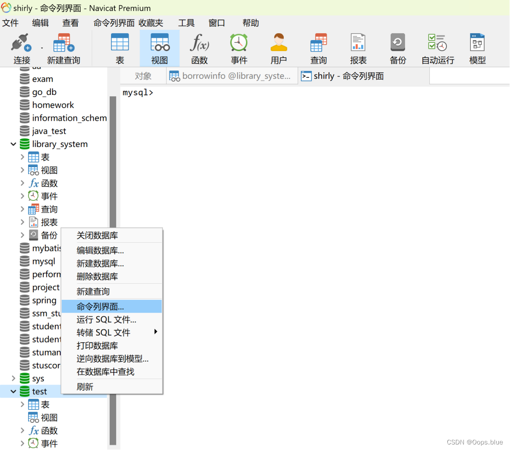Screen dimensions: 510x450
Task: Select the sys database icon
Action: point(25,379)
